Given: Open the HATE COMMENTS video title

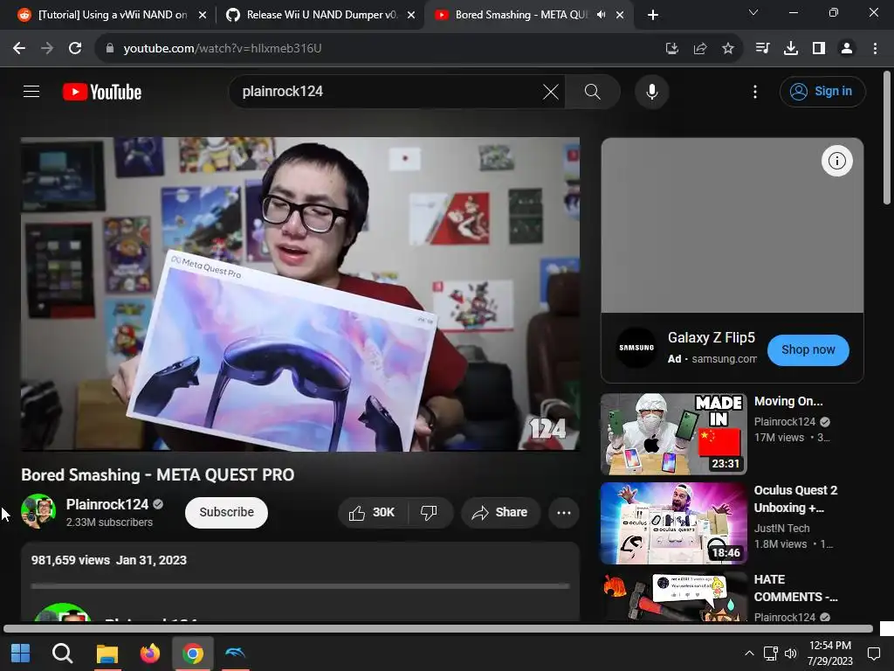Looking at the screenshot, I should tap(796, 588).
